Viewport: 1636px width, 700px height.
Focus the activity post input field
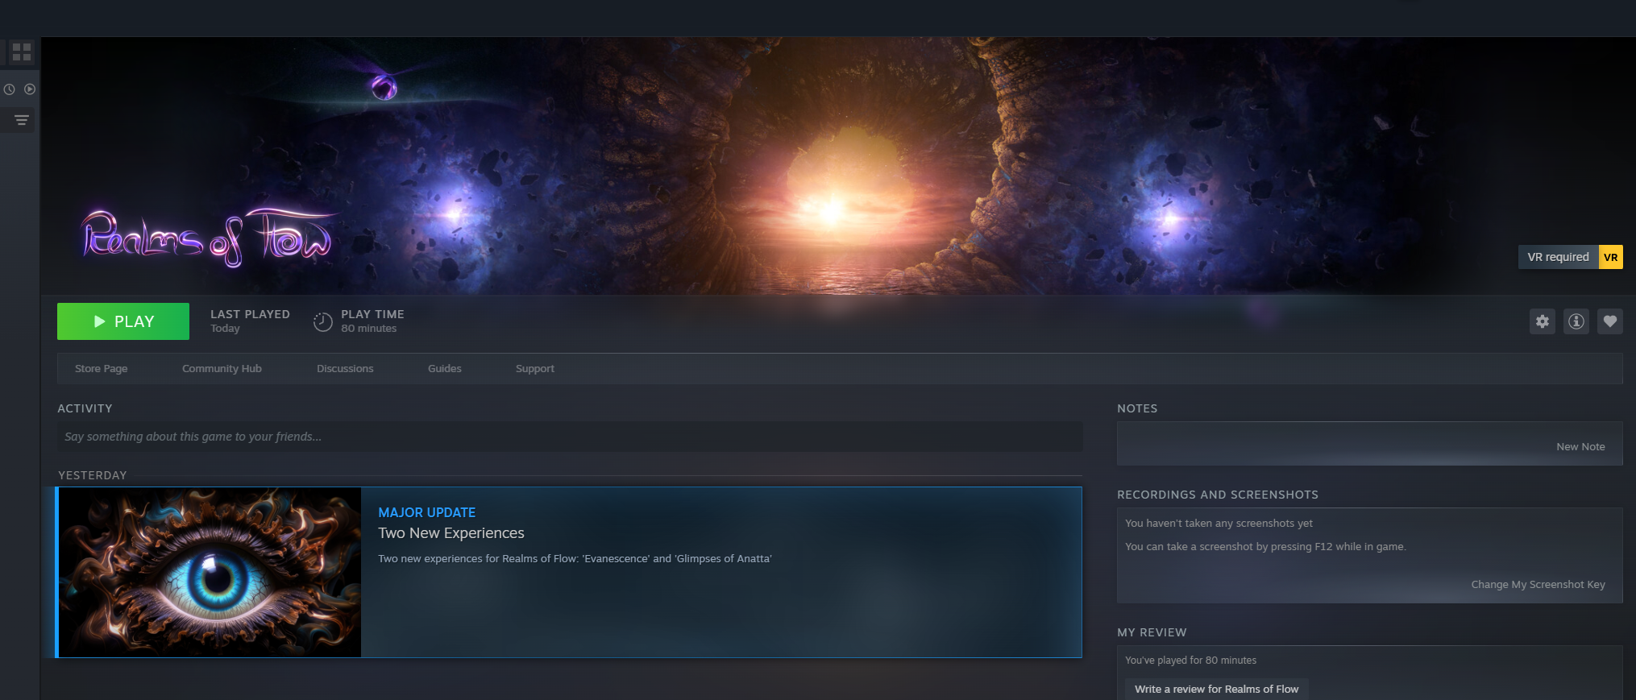tap(570, 437)
